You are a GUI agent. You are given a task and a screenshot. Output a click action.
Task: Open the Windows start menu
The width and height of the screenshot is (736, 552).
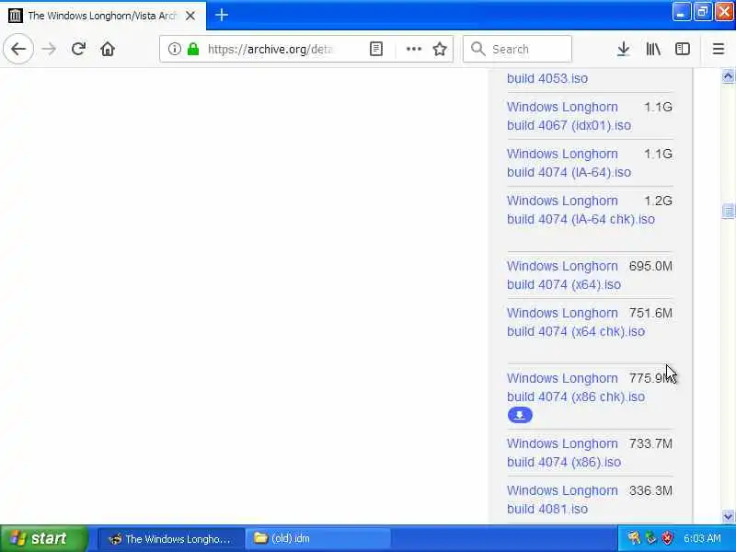43,538
